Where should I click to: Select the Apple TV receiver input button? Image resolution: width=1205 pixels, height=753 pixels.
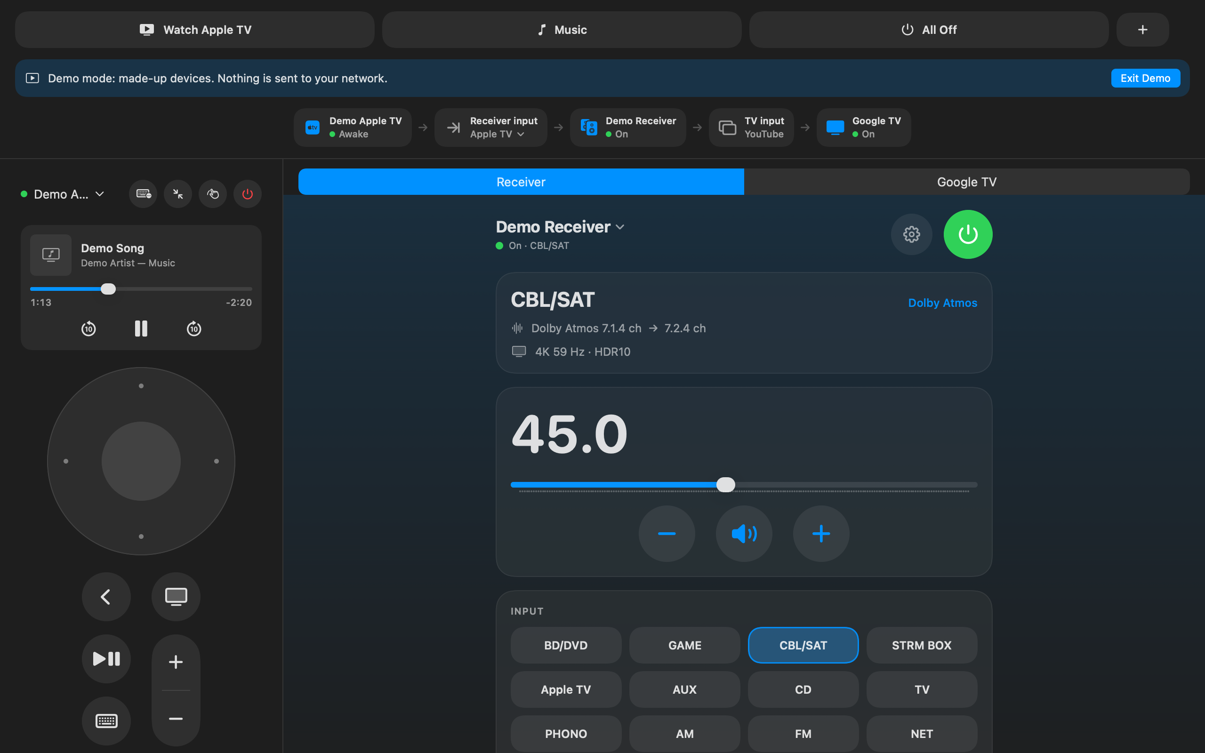click(566, 689)
